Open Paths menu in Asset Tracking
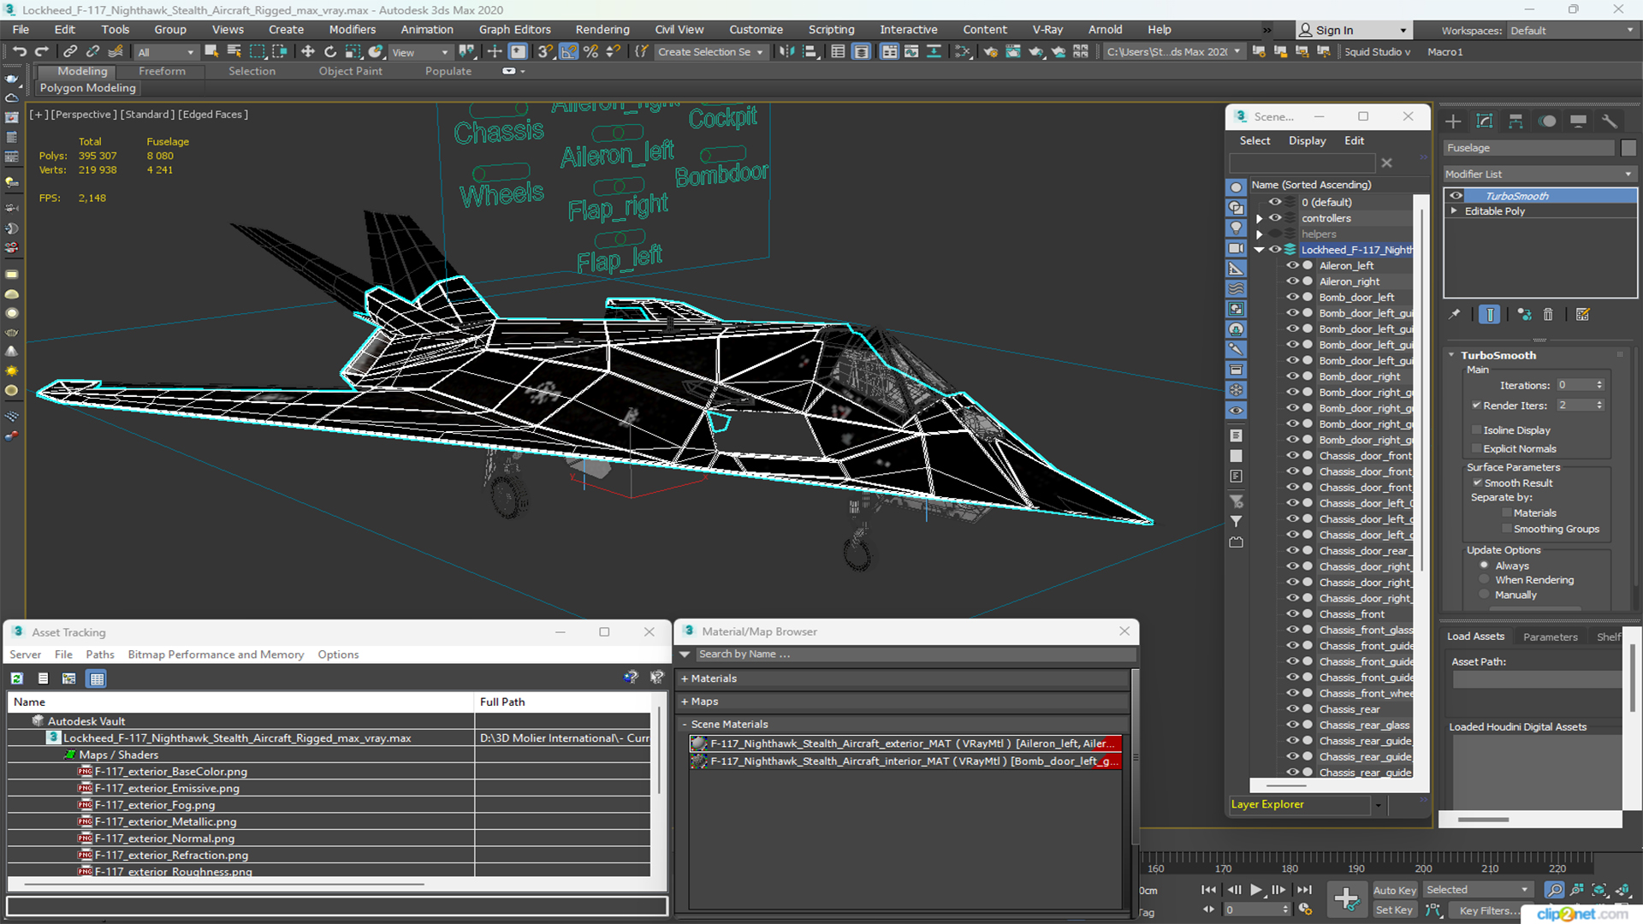Viewport: 1643px width, 924px height. click(x=99, y=654)
